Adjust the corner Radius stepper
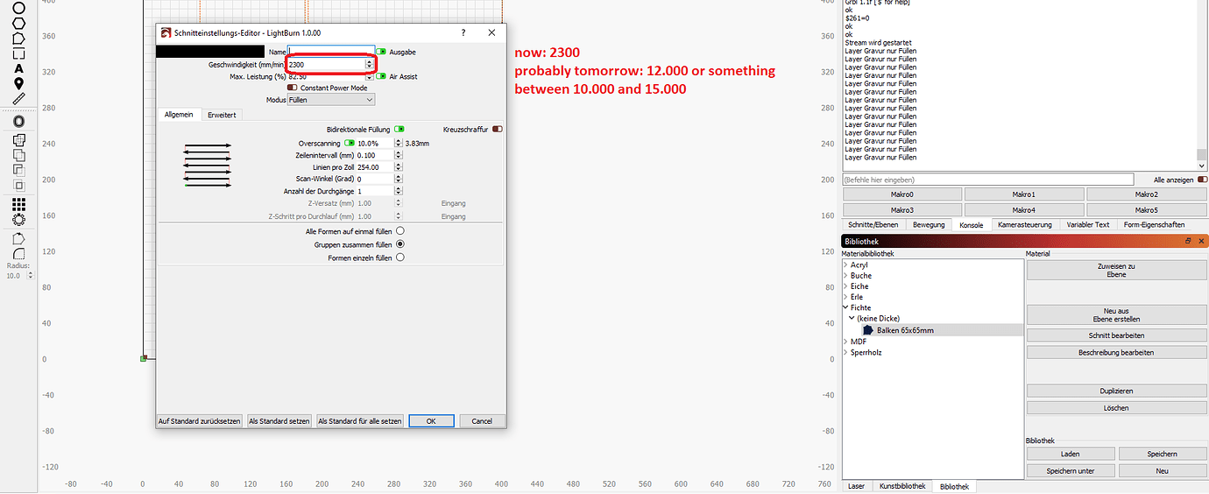Screen dimensions: 1209x494 [x=31, y=275]
